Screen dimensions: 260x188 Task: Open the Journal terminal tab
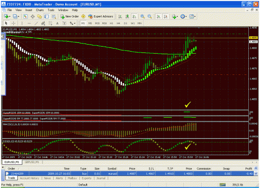[101, 178]
